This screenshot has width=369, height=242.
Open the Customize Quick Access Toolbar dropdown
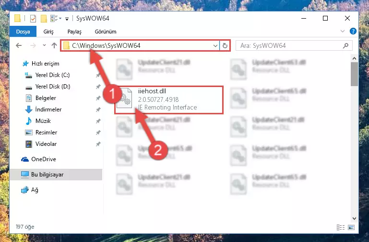pos(67,19)
